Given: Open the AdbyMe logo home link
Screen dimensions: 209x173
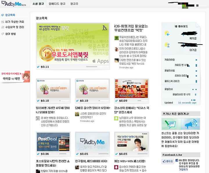Looking at the screenshot, I should point(14,3).
